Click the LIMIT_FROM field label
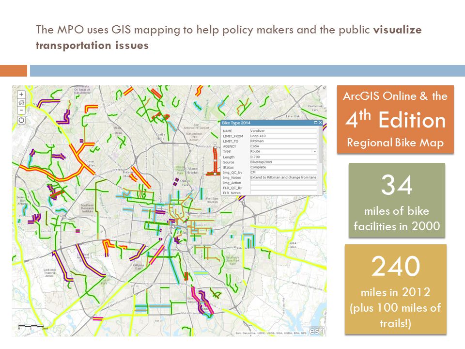This screenshot has height=349, width=465. click(233, 136)
